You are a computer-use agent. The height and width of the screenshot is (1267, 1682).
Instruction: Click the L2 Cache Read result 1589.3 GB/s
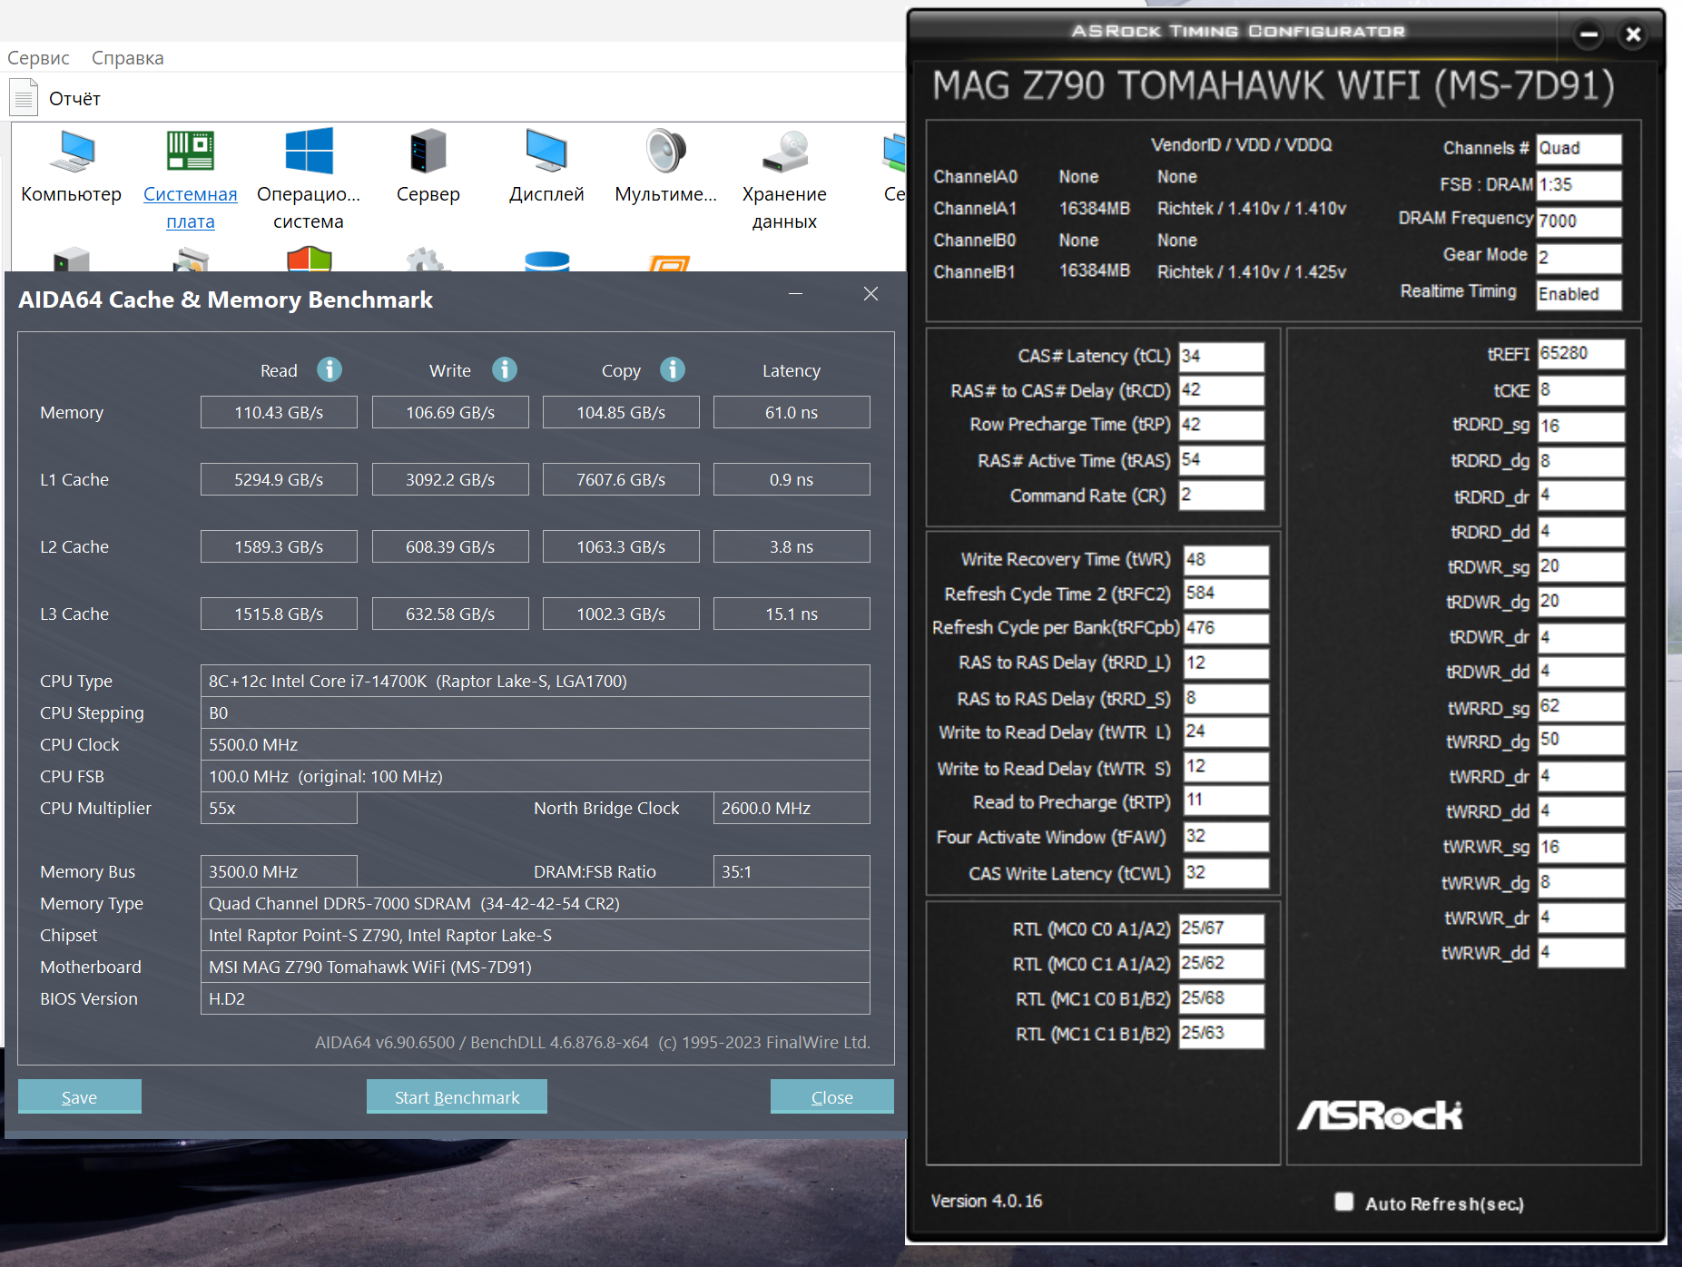(279, 546)
